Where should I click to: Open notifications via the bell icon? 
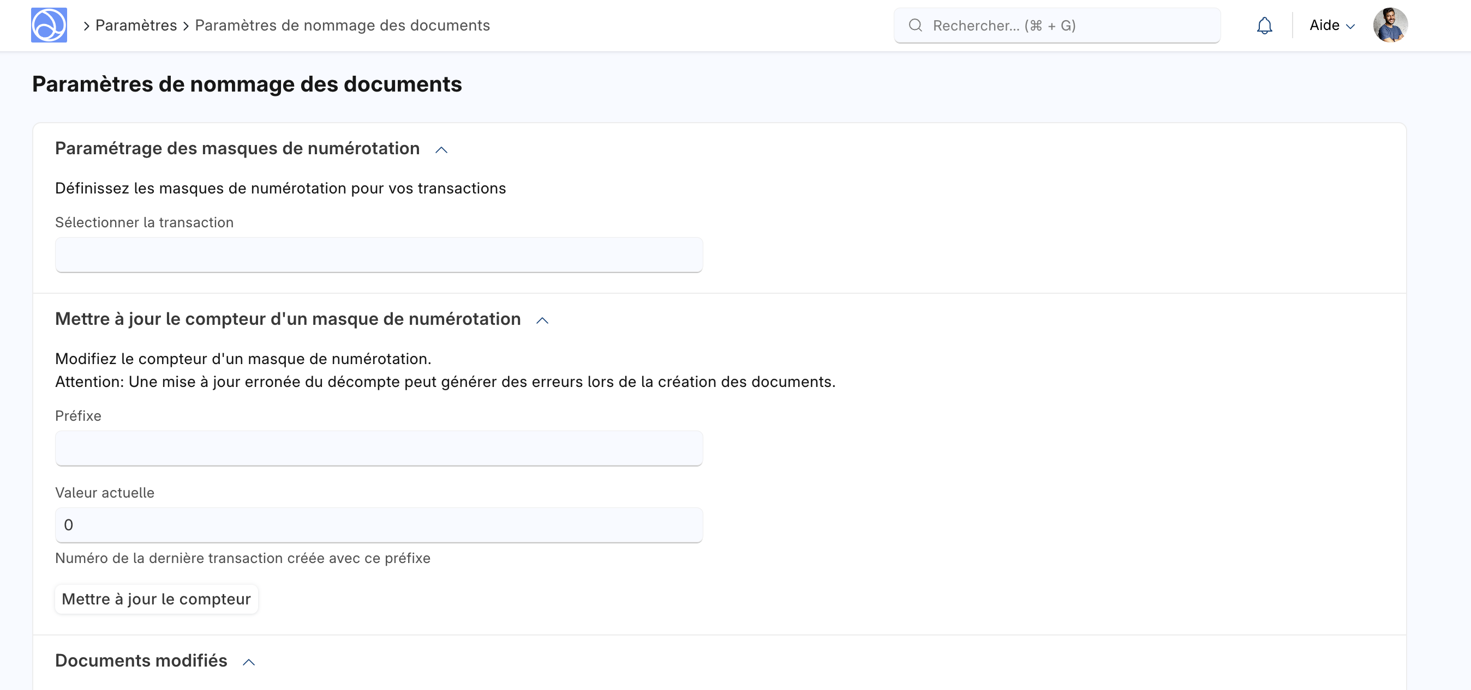point(1264,25)
